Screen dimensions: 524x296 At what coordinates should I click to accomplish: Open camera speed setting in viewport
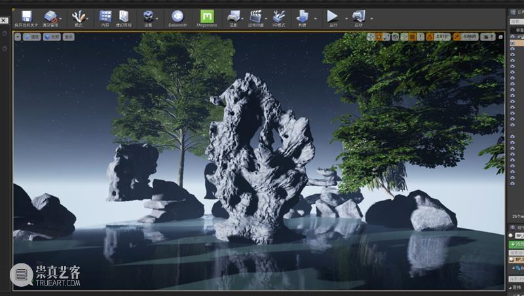coord(488,37)
